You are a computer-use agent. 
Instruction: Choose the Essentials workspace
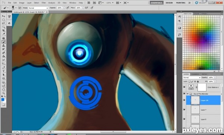point(156,3)
